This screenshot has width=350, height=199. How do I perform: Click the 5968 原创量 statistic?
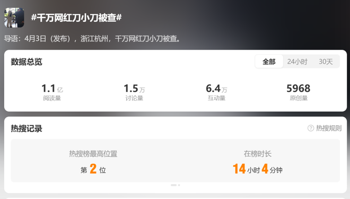pos(299,92)
